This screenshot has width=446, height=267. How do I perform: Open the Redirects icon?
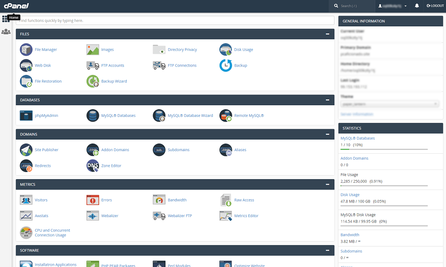click(x=26, y=166)
